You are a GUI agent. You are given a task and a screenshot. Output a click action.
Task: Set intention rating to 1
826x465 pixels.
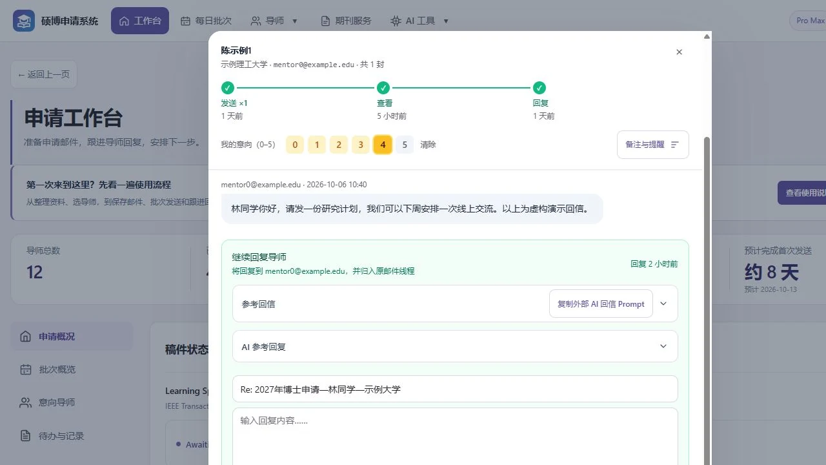coord(317,145)
